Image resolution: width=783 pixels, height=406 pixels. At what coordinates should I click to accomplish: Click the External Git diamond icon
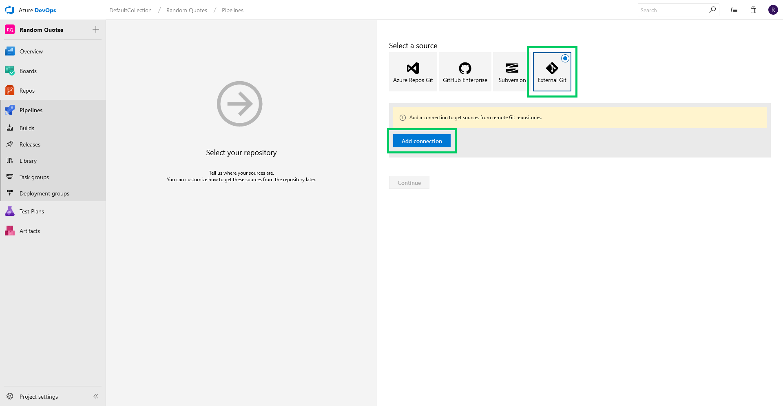[552, 69]
